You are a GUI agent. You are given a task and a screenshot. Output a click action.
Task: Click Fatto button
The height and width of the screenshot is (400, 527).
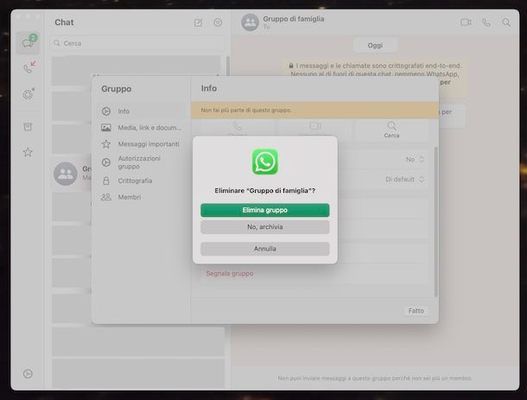point(416,311)
